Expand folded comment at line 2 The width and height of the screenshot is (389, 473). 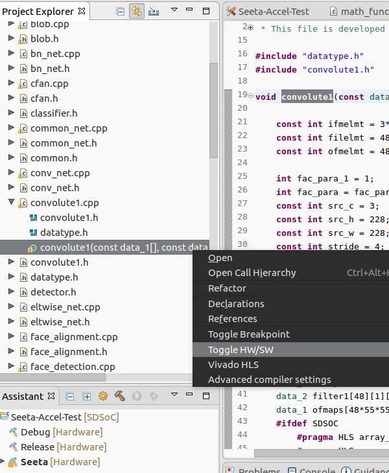click(x=250, y=28)
